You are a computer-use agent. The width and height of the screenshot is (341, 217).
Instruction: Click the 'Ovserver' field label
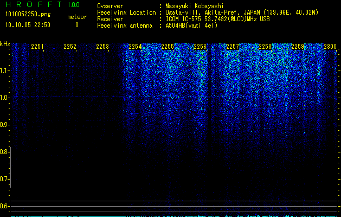click(110, 6)
